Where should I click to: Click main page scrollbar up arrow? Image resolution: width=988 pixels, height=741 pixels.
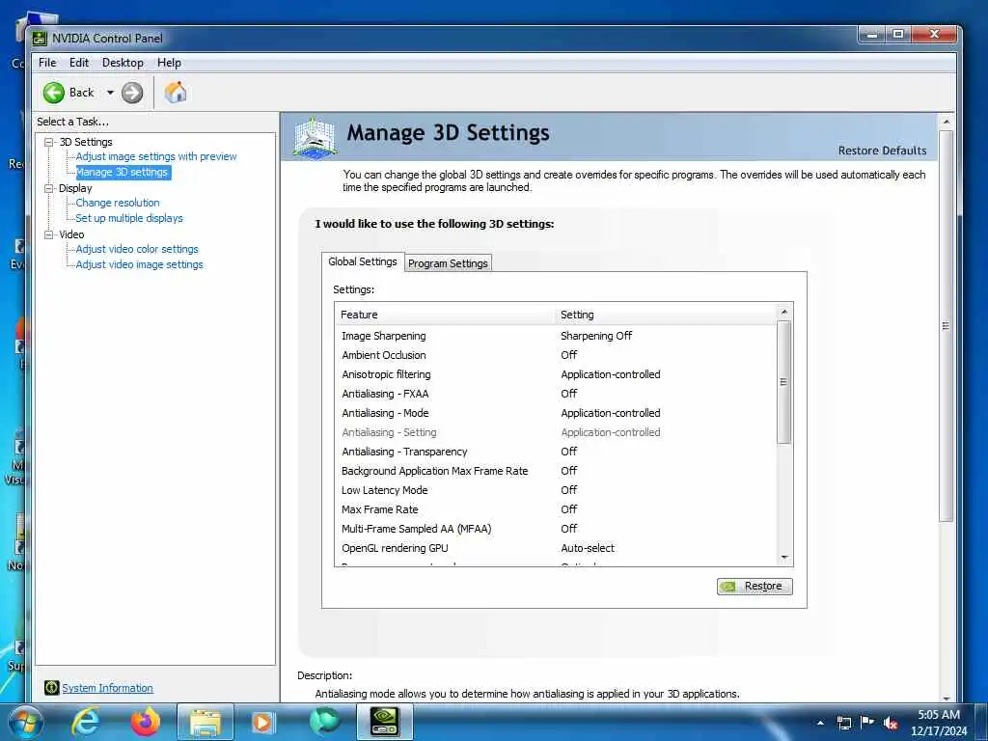946,121
